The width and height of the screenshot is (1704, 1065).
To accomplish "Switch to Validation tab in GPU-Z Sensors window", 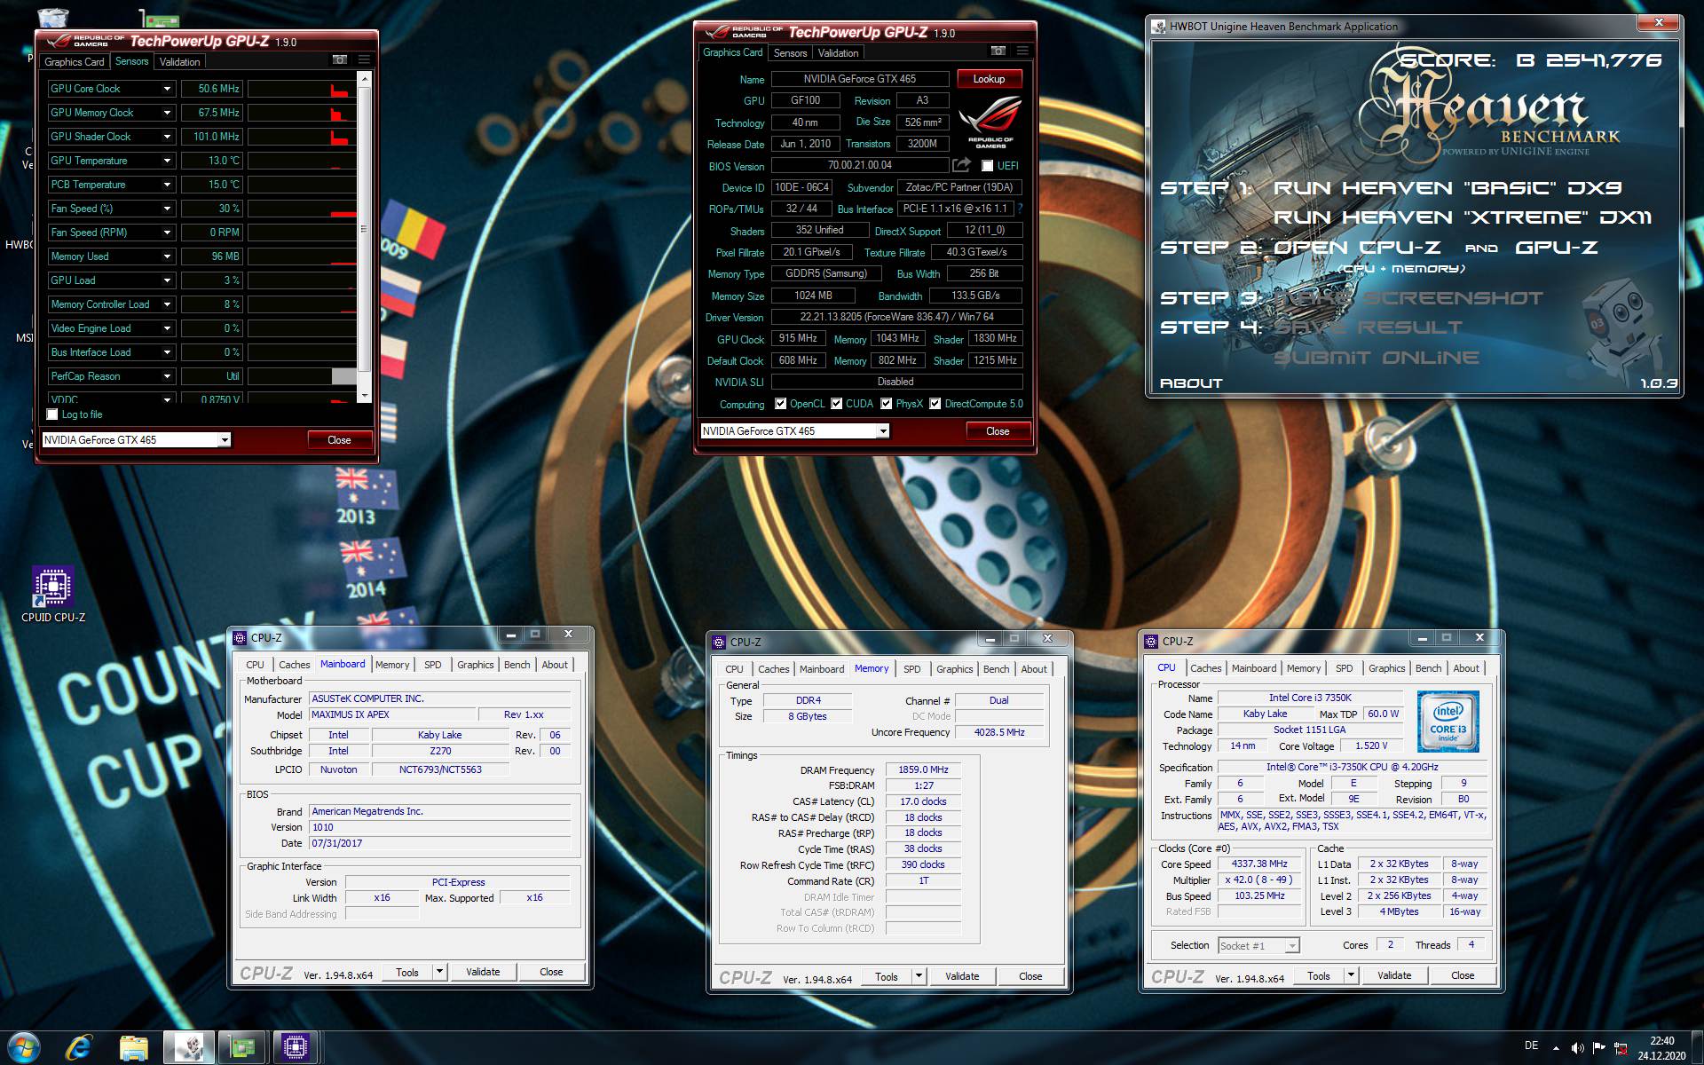I will coord(180,62).
